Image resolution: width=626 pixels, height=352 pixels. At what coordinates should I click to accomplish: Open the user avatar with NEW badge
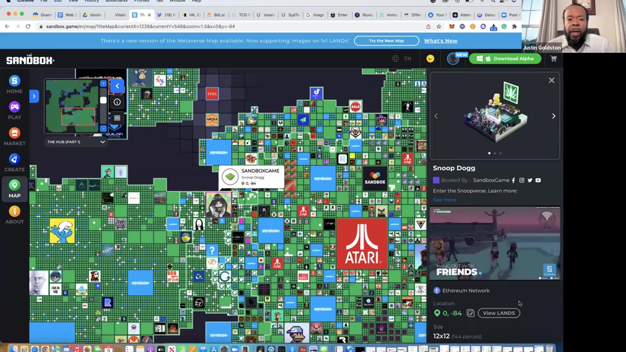click(x=454, y=59)
